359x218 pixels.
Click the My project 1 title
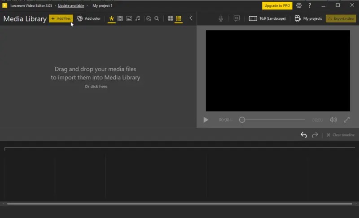[x=102, y=6]
